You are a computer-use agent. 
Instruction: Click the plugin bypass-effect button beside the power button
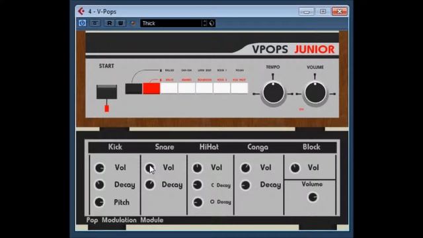tap(95, 23)
